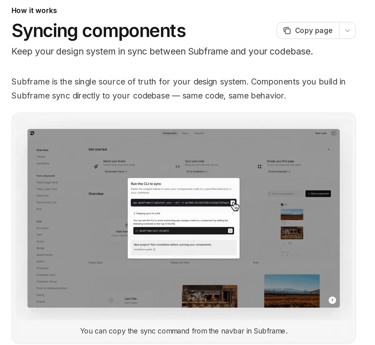Select the Components tab in the embedded screenshot
Screen dimensions: 375x345
tap(170, 133)
